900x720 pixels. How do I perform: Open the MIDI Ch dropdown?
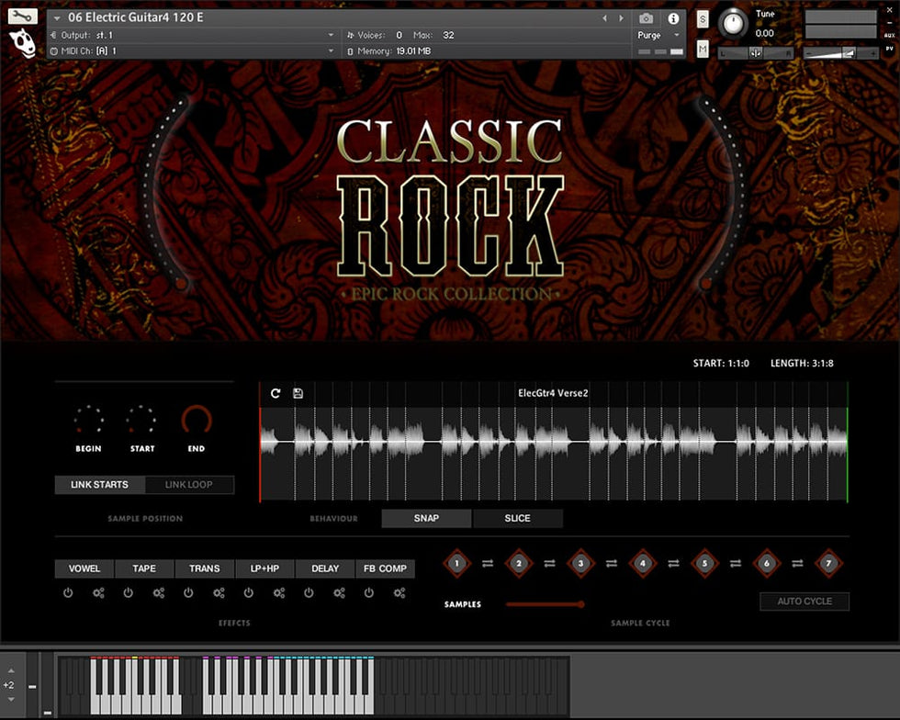pos(331,51)
